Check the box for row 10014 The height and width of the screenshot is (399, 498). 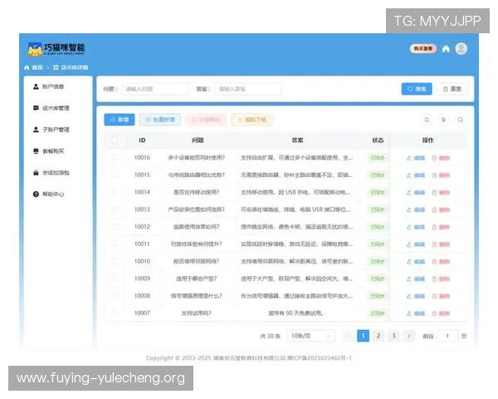115,192
